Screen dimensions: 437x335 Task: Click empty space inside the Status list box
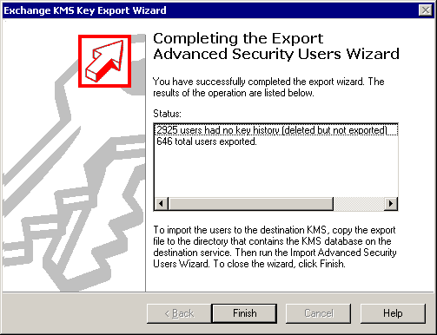click(x=276, y=172)
